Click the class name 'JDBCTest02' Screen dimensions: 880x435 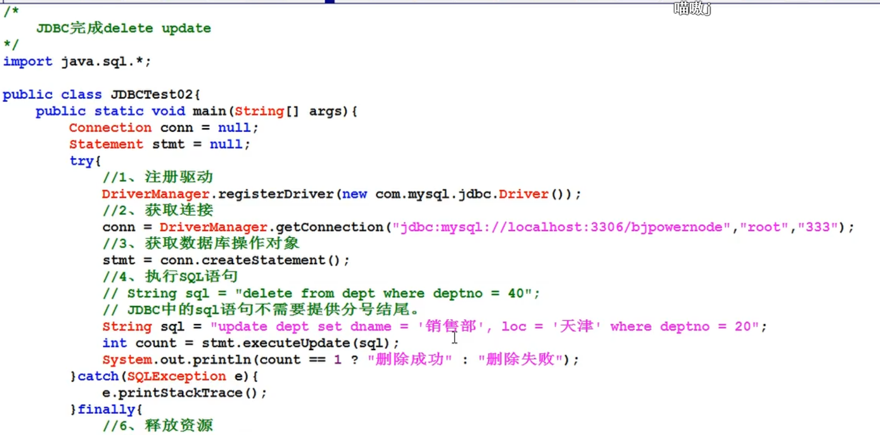pyautogui.click(x=151, y=95)
